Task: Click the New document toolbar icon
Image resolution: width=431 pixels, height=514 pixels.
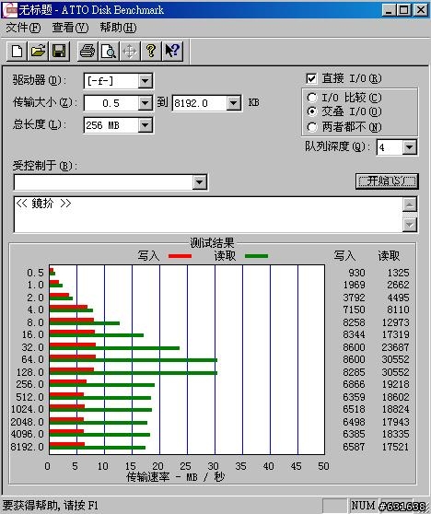Action: tap(17, 52)
